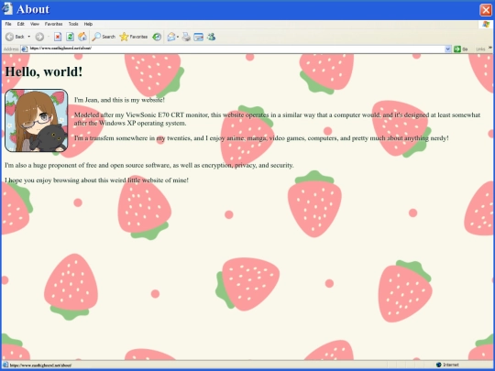495x371 pixels.
Task: Open the View menu
Action: click(35, 24)
